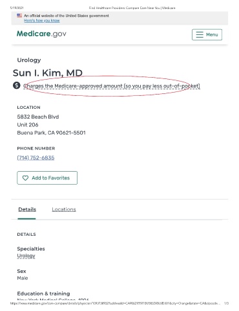Click the dollar sign icon
The width and height of the screenshot is (239, 311).
point(17,86)
